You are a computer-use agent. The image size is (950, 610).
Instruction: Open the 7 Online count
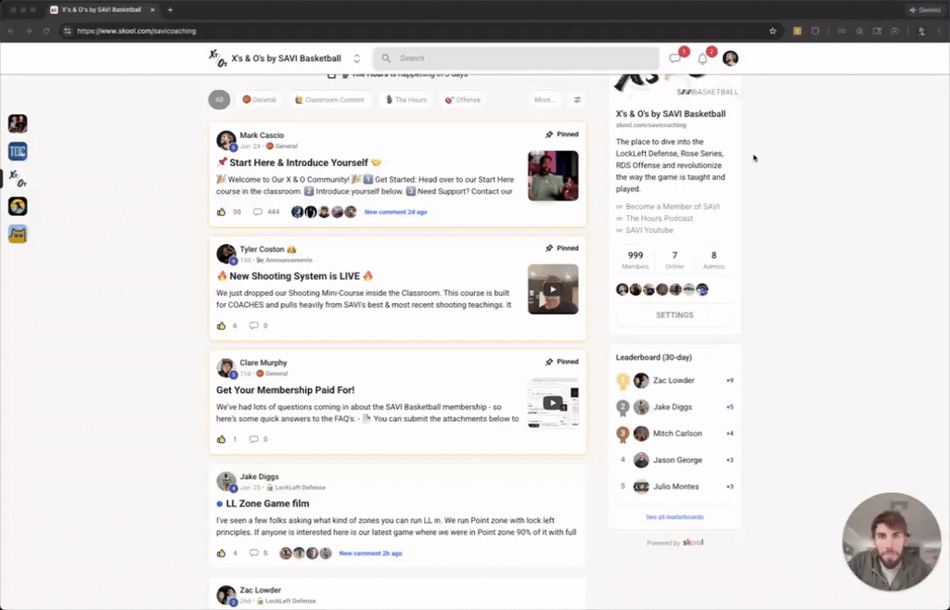(674, 261)
